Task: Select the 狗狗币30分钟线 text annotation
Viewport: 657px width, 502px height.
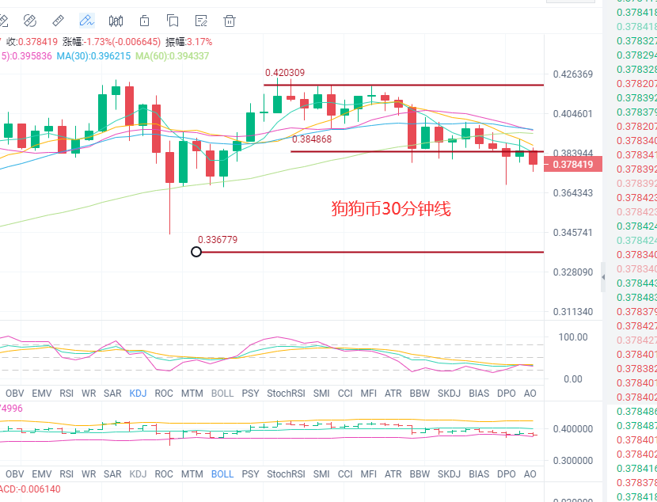Action: 390,209
